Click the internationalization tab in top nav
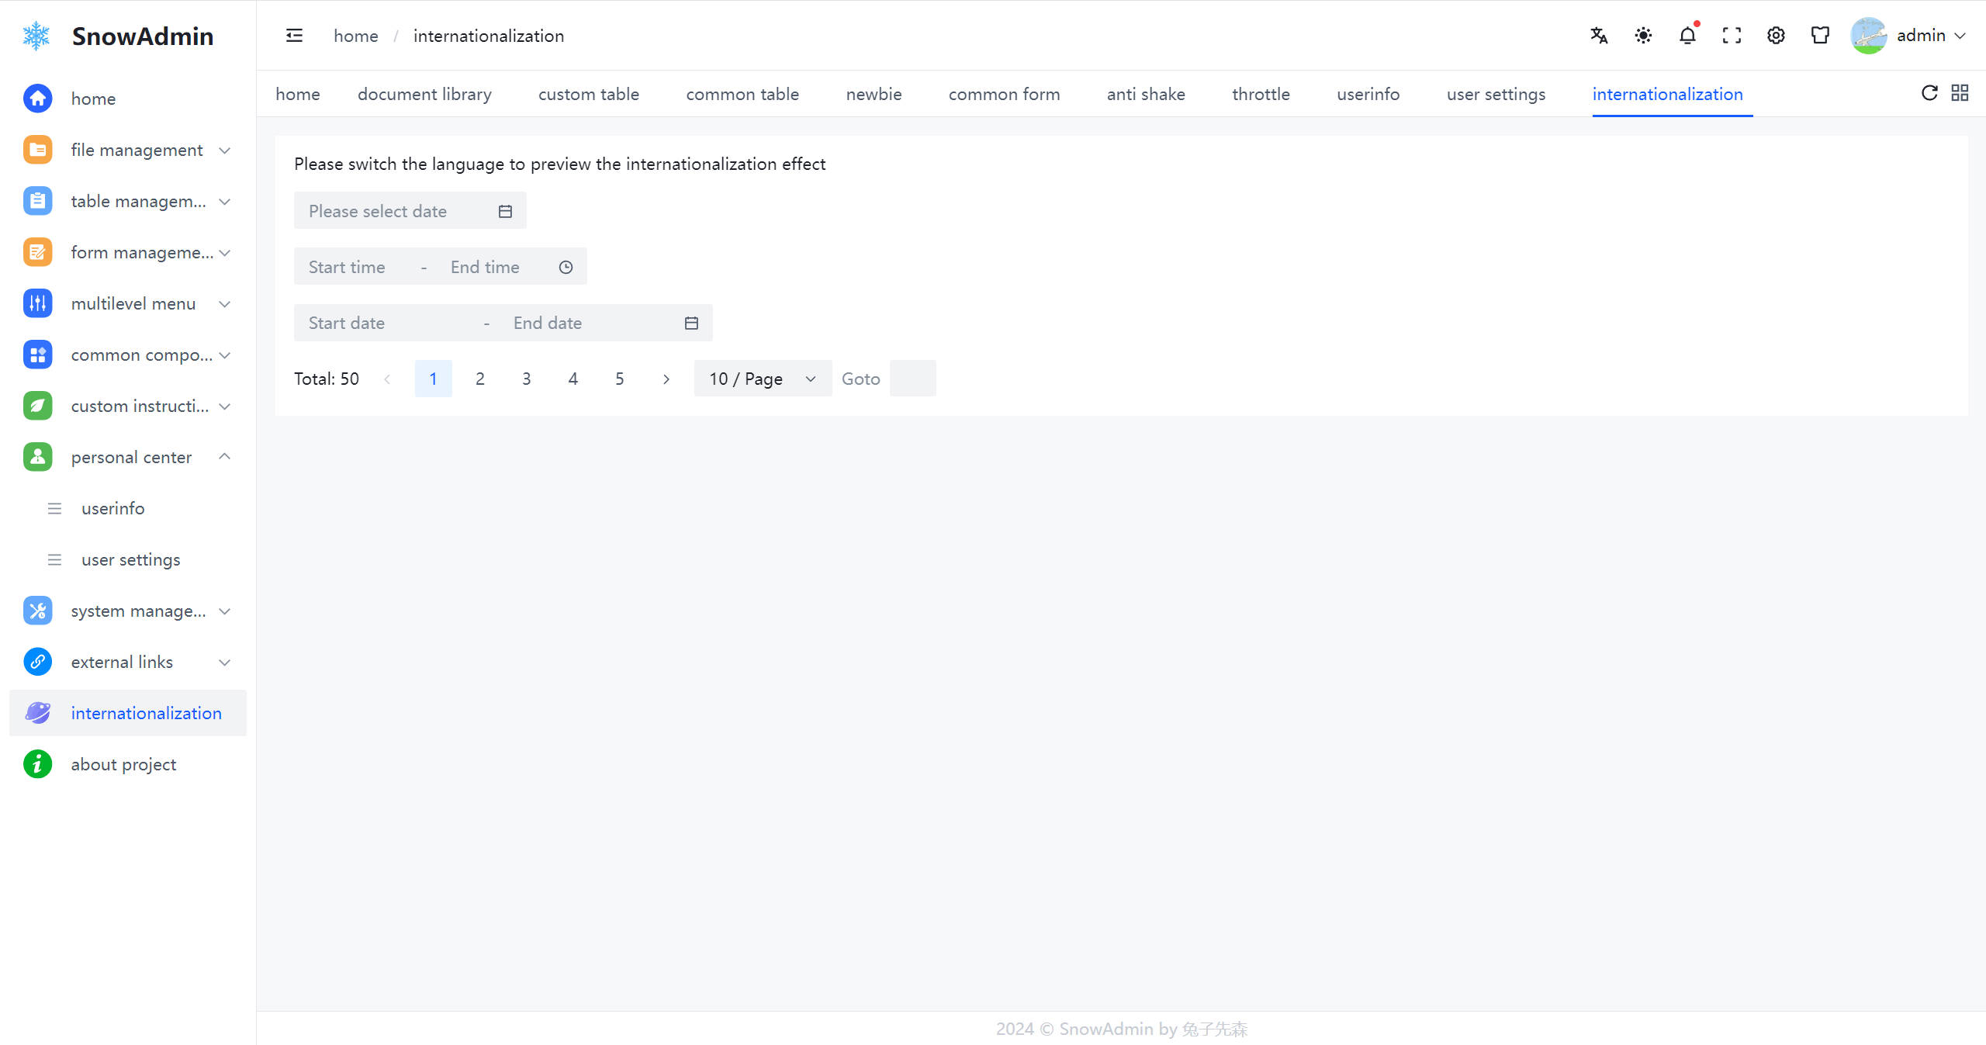Viewport: 1986px width, 1045px height. [1668, 93]
